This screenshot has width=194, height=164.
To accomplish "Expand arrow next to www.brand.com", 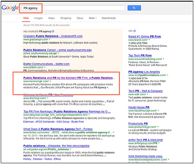I will (x=149, y=40).
